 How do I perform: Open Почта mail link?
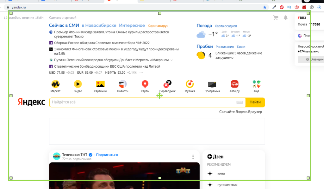(x=302, y=24)
